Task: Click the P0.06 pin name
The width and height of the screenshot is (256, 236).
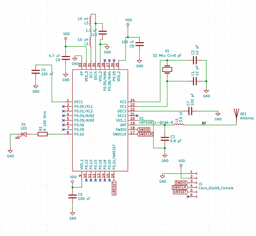Action: click(x=79, y=125)
